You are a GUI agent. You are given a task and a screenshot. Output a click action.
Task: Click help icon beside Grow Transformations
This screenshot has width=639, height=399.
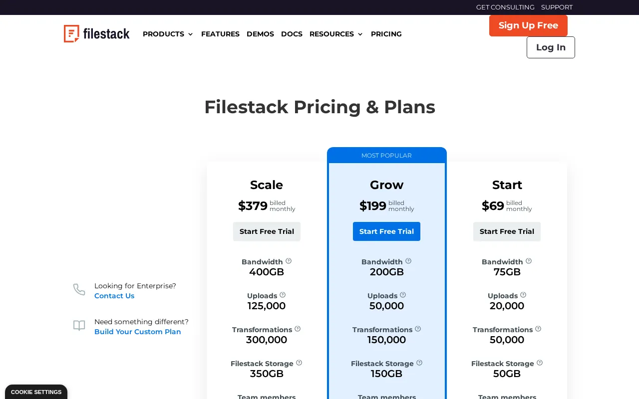click(418, 329)
